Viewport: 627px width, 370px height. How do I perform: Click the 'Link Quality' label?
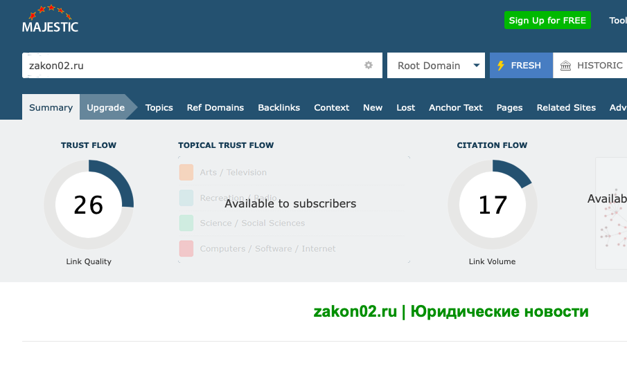[89, 261]
